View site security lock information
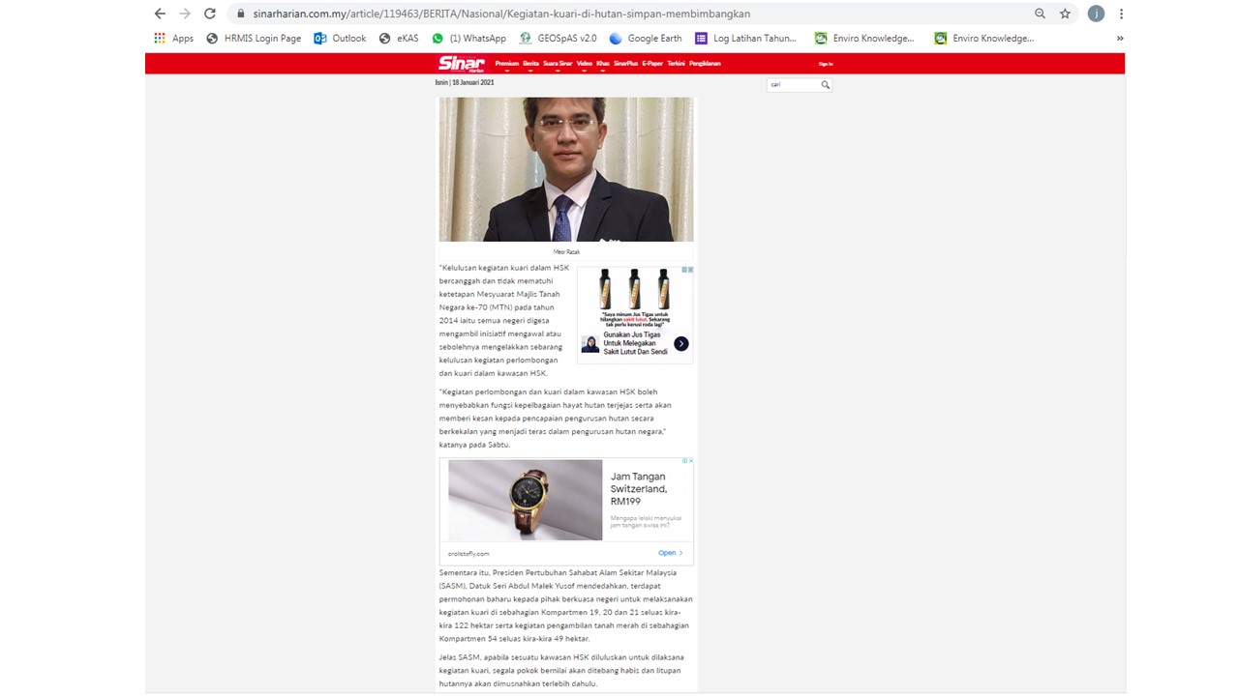This screenshot has height=696, width=1239. pos(240,14)
